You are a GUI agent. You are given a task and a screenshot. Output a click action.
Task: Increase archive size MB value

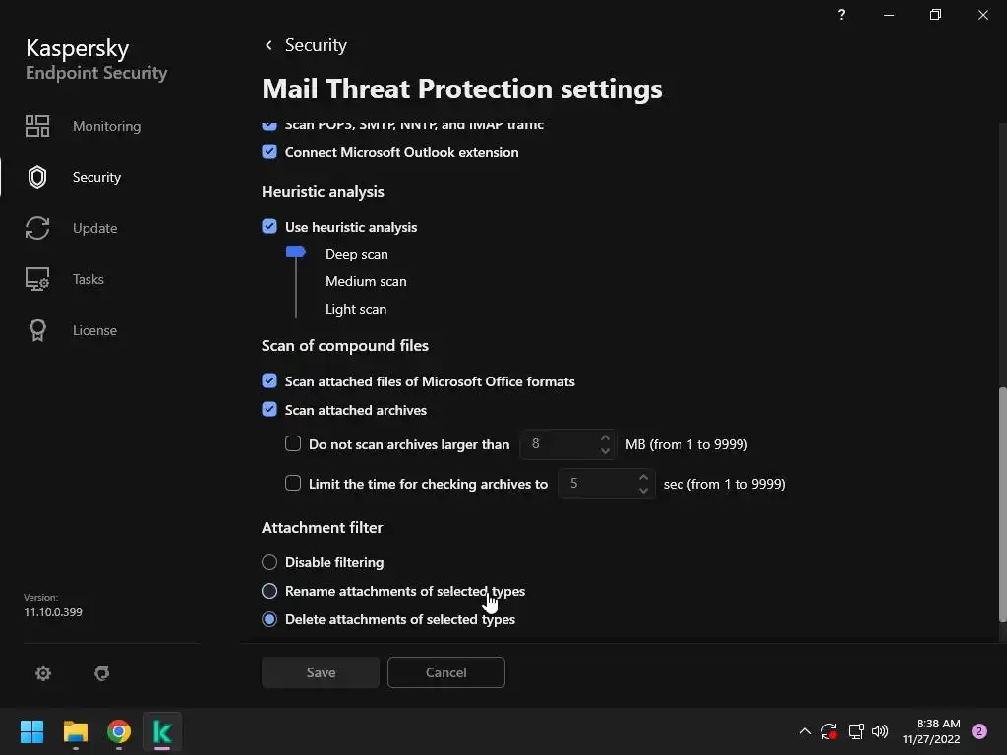coord(605,437)
